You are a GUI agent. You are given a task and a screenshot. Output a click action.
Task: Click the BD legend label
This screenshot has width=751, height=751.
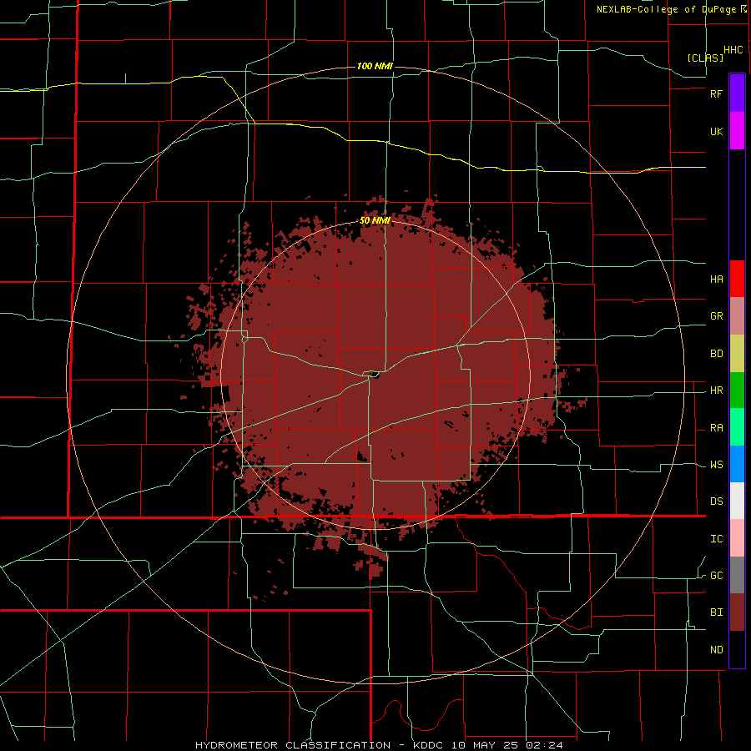click(716, 354)
